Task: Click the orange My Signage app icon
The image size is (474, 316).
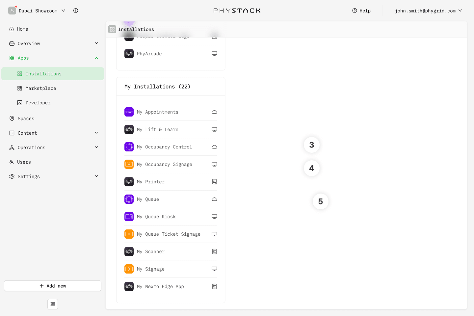Action: (x=129, y=269)
